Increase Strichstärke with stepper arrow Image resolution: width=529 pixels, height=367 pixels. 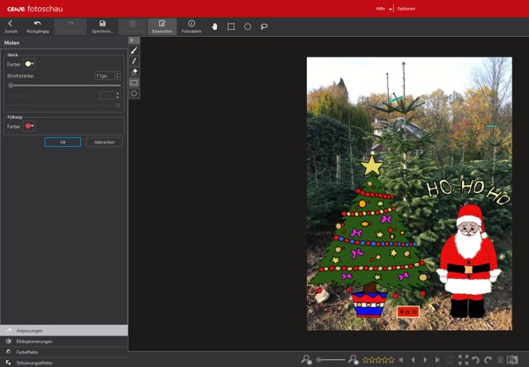tap(117, 74)
